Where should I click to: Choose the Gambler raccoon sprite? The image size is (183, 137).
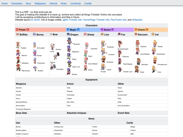[x=139, y=62]
